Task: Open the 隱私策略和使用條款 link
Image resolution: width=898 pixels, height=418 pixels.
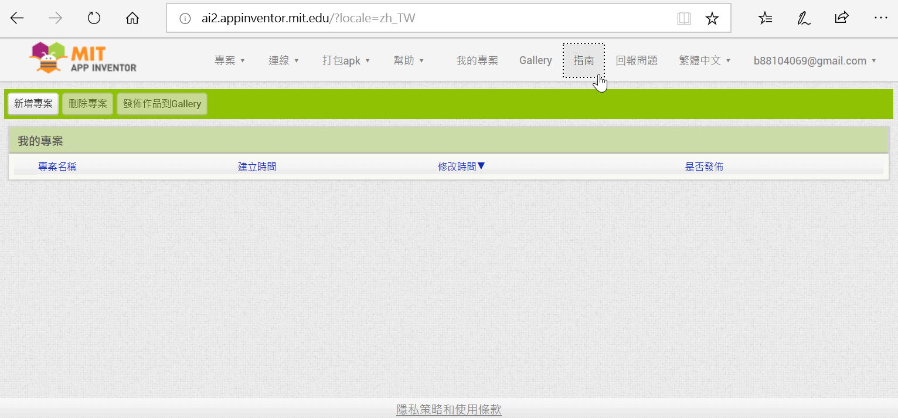Action: (449, 409)
